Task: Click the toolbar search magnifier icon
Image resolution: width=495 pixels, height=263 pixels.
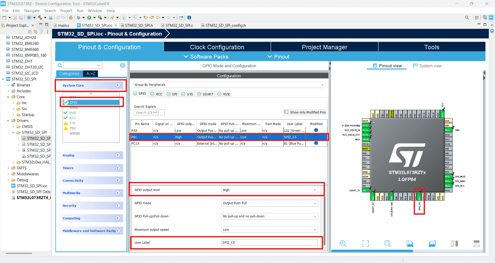Action: (467, 18)
